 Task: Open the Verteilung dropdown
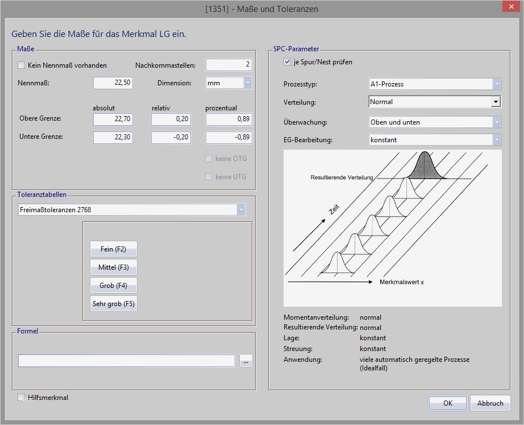tap(496, 102)
